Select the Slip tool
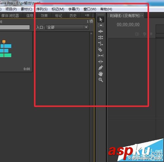The height and width of the screenshot is (162, 164). click(x=101, y=56)
